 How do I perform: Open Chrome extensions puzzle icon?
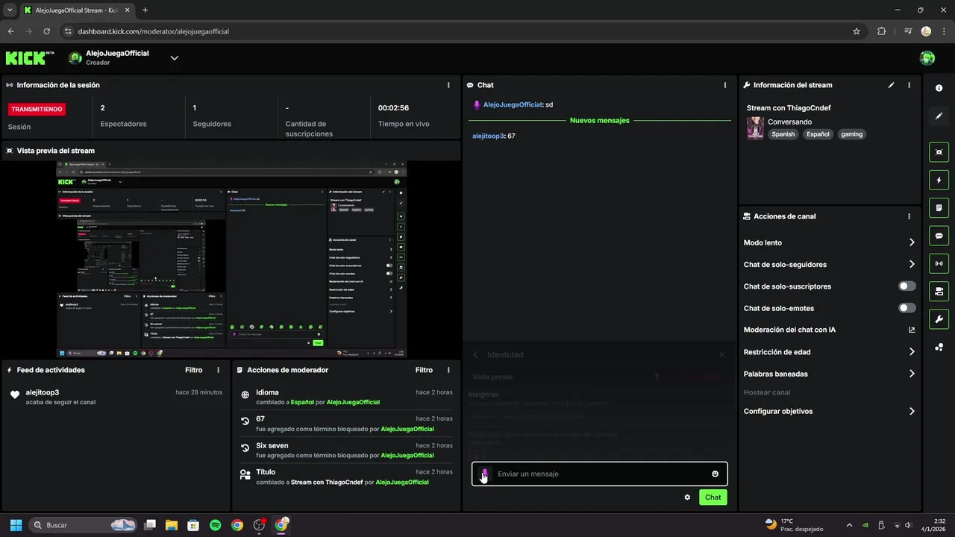pyautogui.click(x=881, y=31)
